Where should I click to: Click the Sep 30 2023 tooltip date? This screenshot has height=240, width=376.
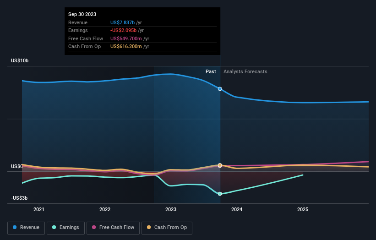[82, 14]
